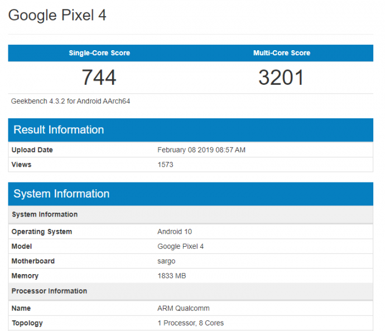Click the Memory label
Viewport: 385px width, 331px height.
pos(25,276)
